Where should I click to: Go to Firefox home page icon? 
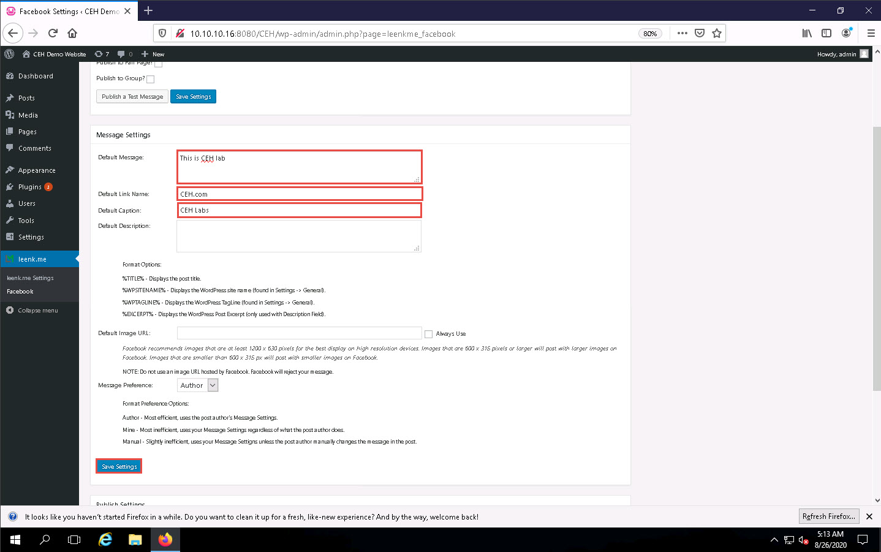pyautogui.click(x=72, y=33)
